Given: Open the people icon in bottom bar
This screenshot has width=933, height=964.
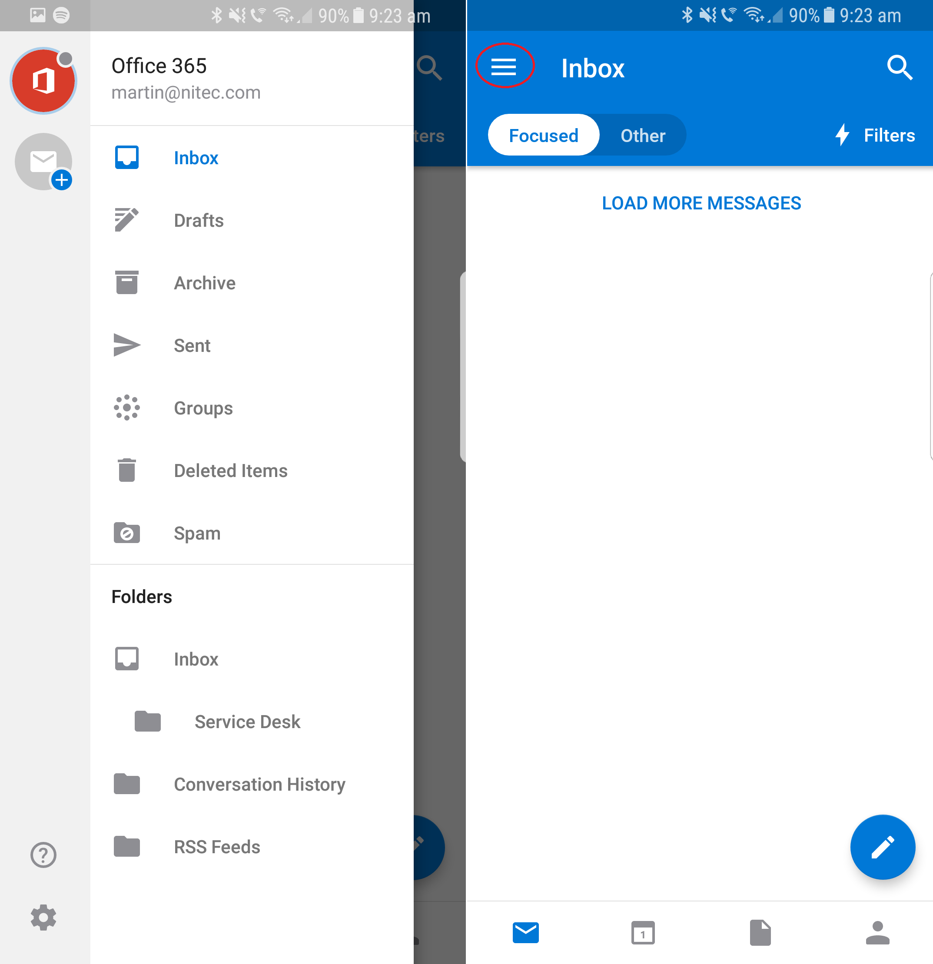Looking at the screenshot, I should (877, 933).
